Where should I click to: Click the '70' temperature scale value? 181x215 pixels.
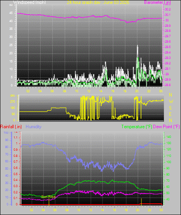tap(168, 181)
